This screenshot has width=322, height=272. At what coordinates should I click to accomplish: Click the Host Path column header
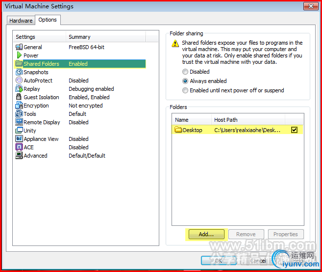point(248,120)
